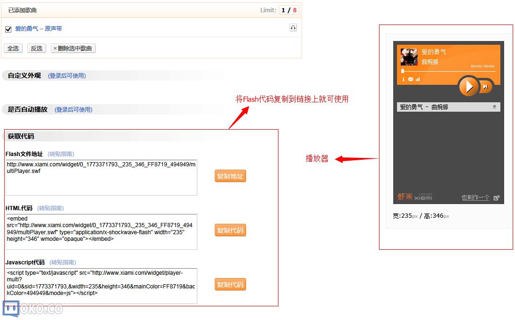Uncheck the 爱的勇气 -- 原声带 song checkbox
The width and height of the screenshot is (515, 320).
click(8, 29)
